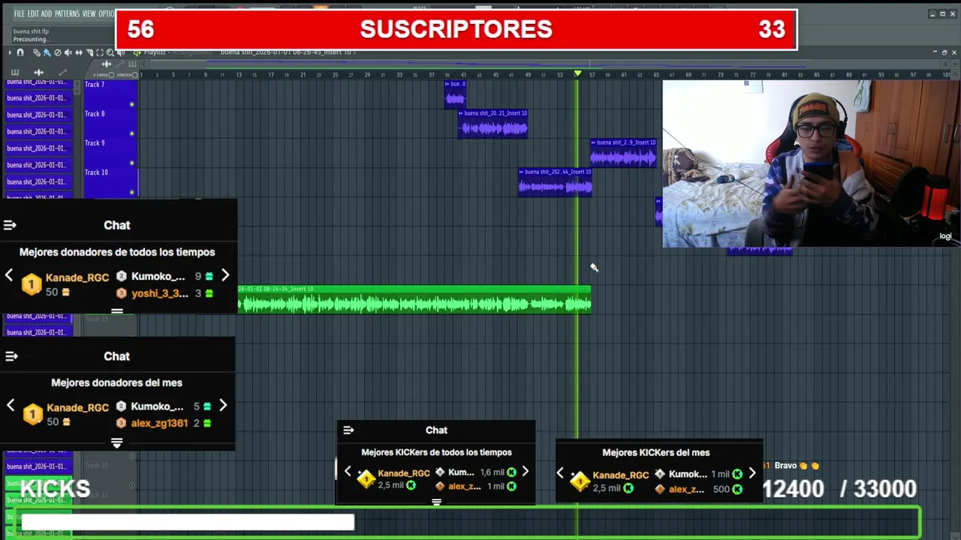Viewport: 961px width, 540px height.
Task: Enable the Z-CROSS checkbox
Action: coord(111,75)
